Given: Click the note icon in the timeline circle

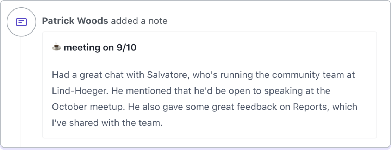Looking at the screenshot, I should [21, 22].
